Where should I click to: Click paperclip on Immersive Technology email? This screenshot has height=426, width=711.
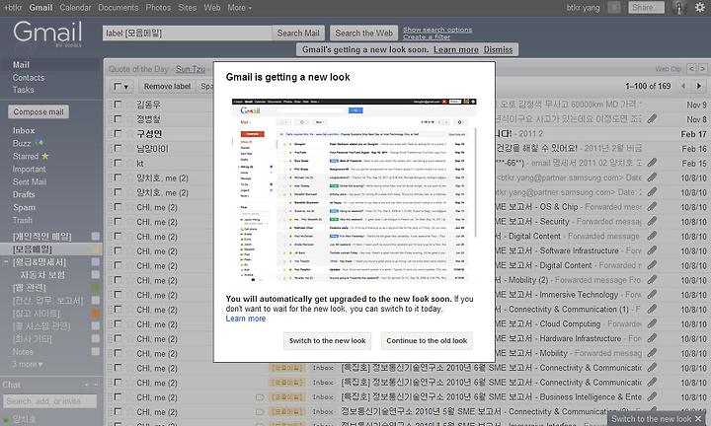pos(652,295)
